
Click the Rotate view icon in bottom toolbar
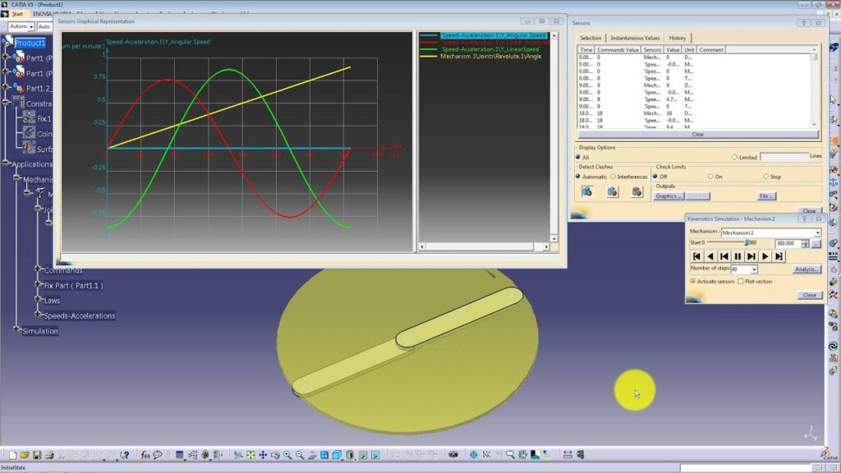[x=275, y=452]
